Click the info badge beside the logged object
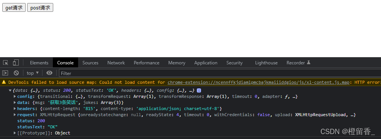 point(199,91)
